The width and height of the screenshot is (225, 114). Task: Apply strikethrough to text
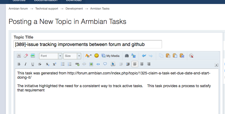[40, 64]
